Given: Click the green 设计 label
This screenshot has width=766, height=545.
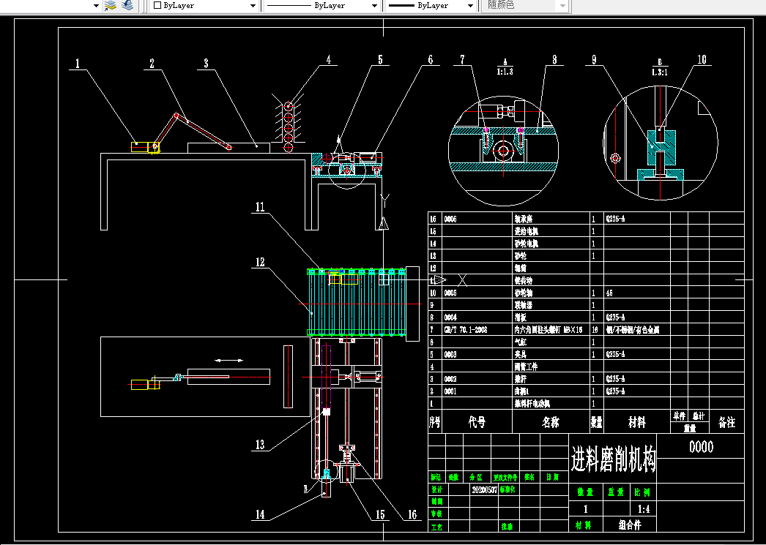Looking at the screenshot, I should click(x=436, y=489).
